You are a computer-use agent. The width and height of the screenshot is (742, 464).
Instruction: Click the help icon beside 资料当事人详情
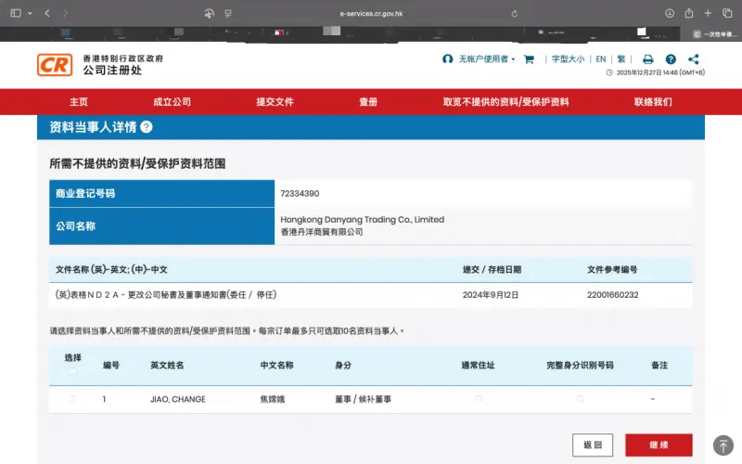[147, 127]
